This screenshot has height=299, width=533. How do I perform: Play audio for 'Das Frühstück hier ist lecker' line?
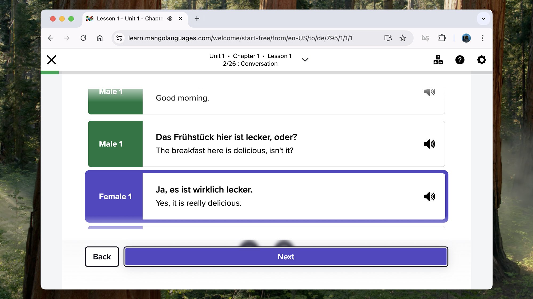click(429, 144)
